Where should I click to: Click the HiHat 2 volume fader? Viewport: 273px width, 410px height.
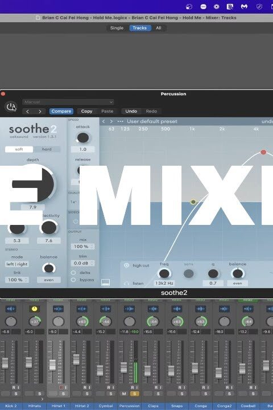76,359
